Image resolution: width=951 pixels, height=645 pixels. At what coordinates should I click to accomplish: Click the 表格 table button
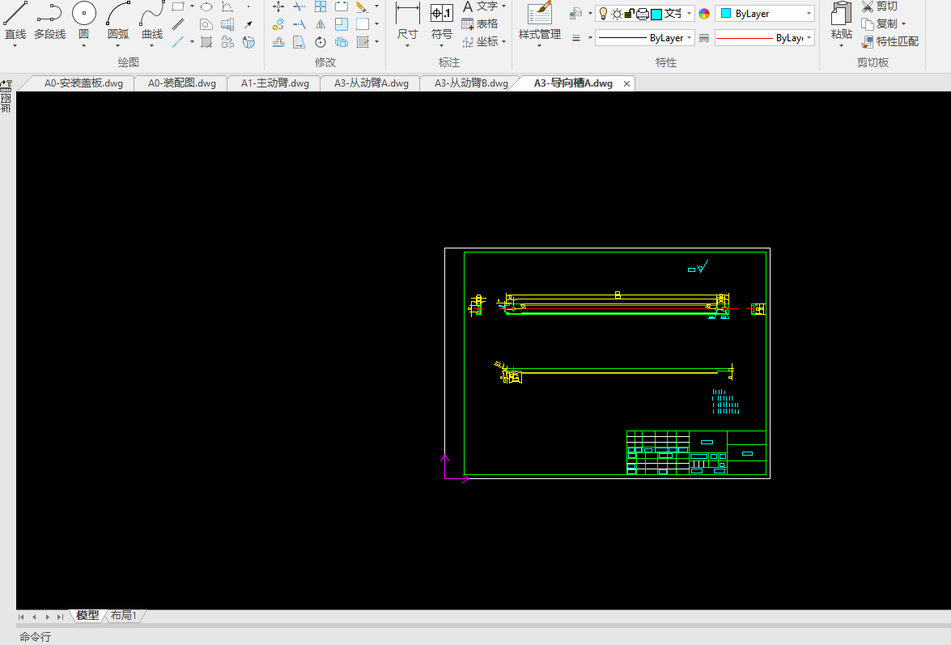pos(479,23)
